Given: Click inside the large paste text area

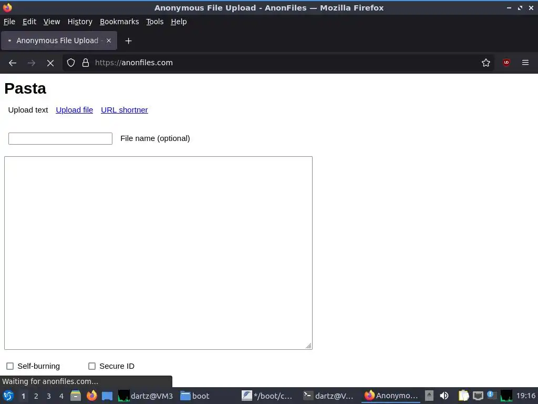Looking at the screenshot, I should [x=158, y=253].
